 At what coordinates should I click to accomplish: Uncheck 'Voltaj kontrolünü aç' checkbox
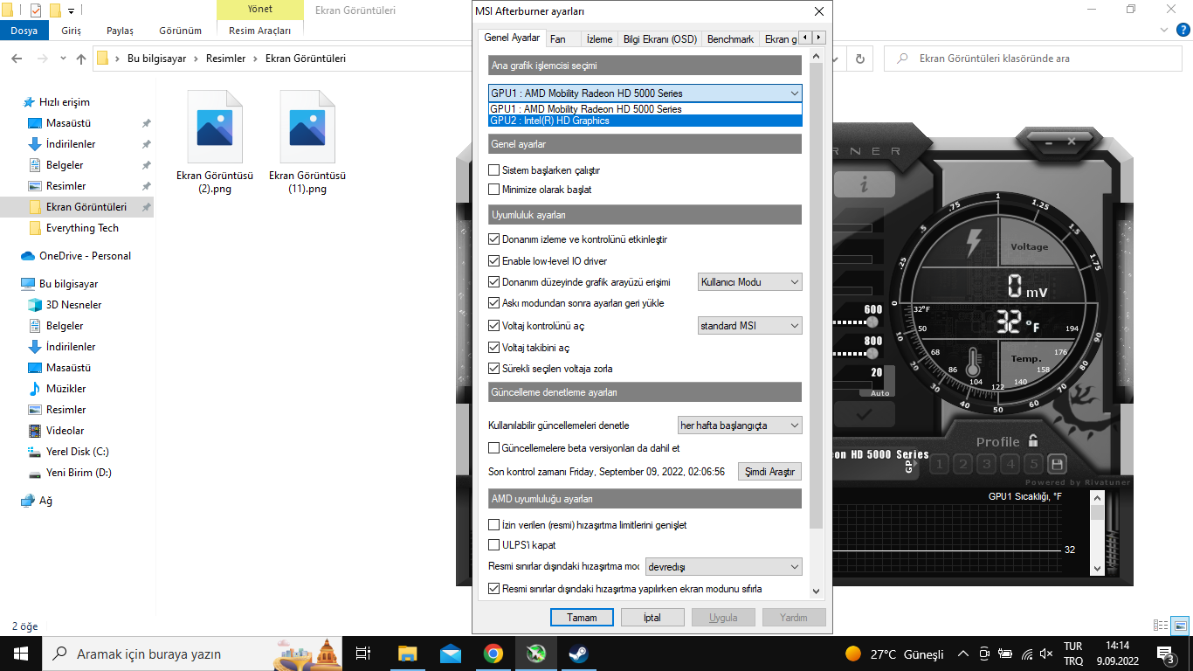point(494,326)
